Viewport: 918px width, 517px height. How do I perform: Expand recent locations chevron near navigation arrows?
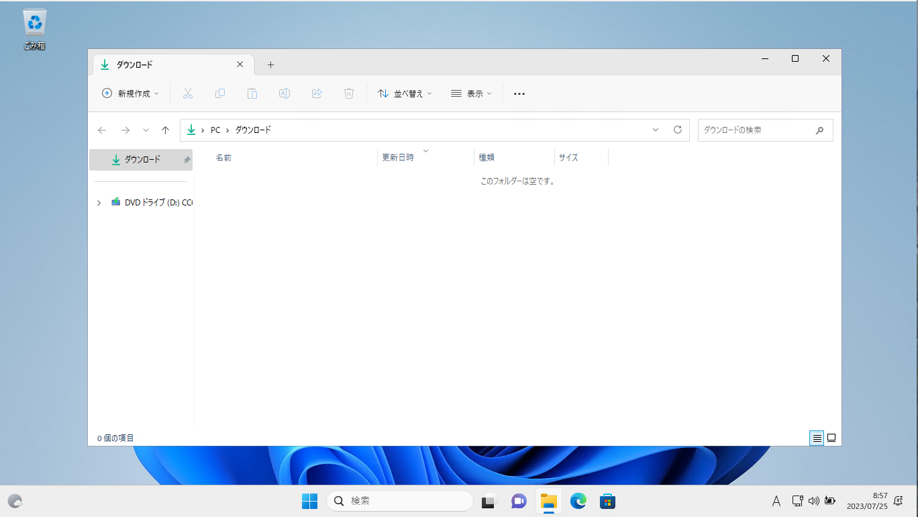coord(146,130)
